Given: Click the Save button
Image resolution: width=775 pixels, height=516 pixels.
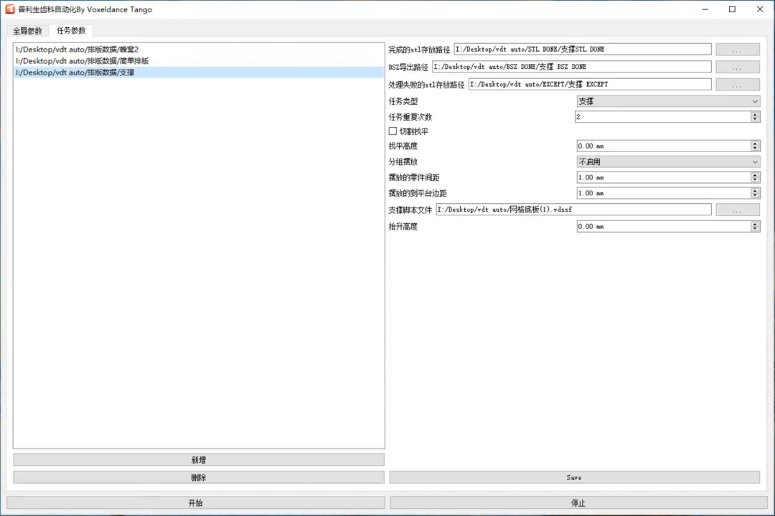Looking at the screenshot, I should click(574, 477).
